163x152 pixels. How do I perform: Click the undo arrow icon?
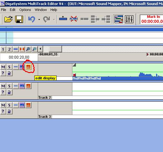pyautogui.click(x=31, y=19)
